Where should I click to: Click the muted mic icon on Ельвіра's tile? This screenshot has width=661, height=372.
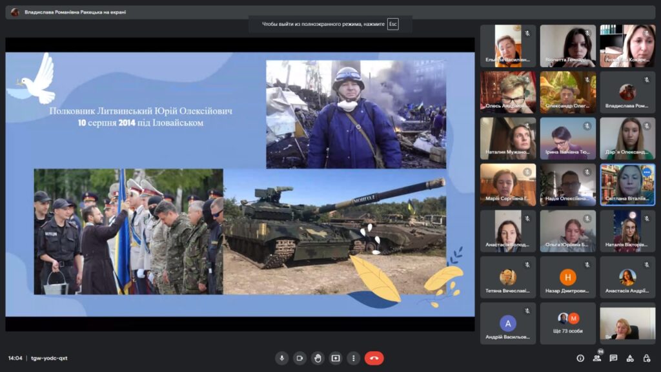[x=527, y=34]
